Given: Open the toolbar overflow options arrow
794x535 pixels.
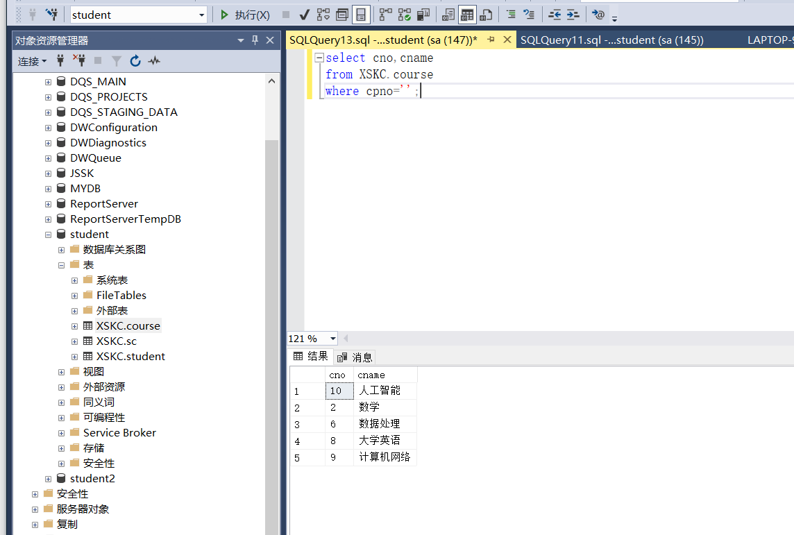Looking at the screenshot, I should (615, 18).
